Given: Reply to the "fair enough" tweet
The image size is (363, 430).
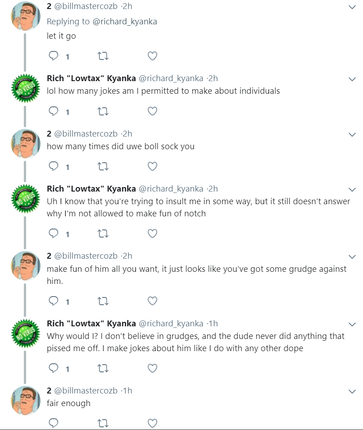Looking at the screenshot, I should coord(54,423).
